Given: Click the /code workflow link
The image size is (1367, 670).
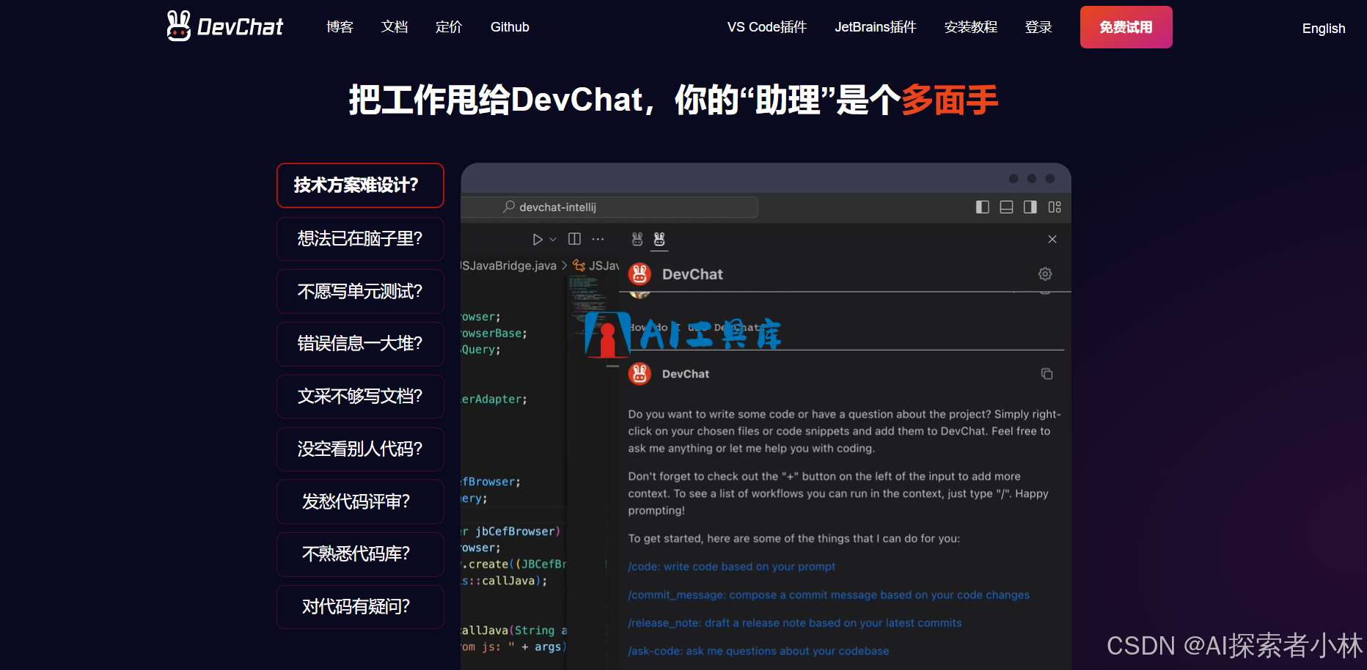Looking at the screenshot, I should [x=731, y=567].
